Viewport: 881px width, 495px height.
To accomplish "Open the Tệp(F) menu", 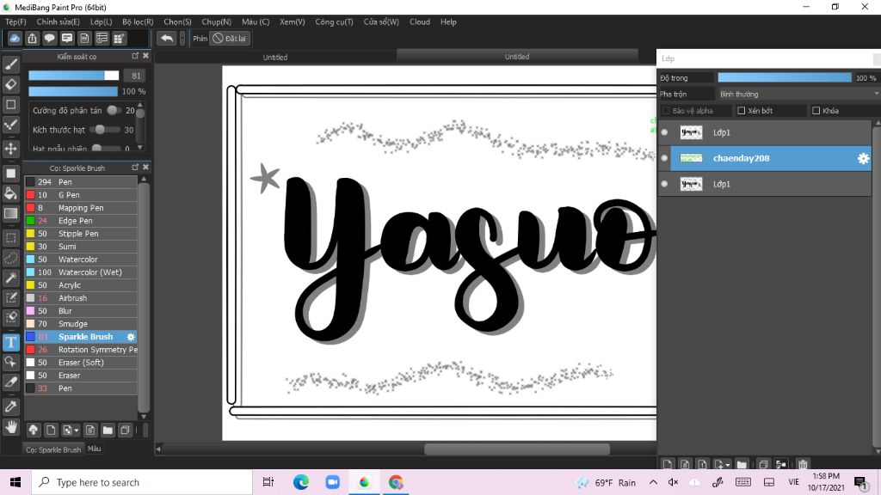I will point(15,21).
